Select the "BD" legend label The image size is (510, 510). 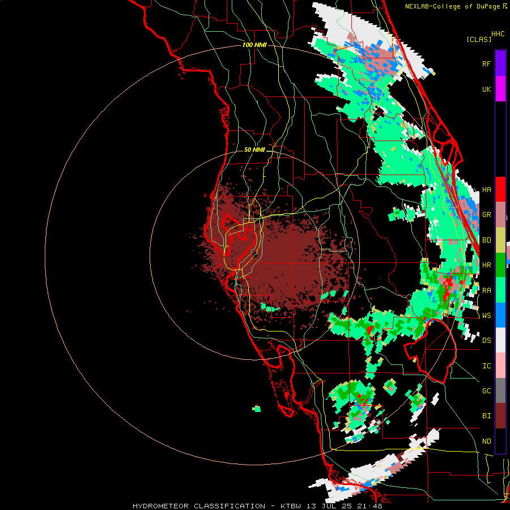click(486, 240)
